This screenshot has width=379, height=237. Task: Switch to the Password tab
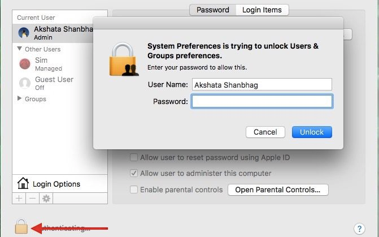pos(213,10)
